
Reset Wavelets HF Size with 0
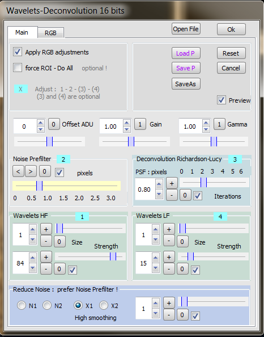coord(59,242)
